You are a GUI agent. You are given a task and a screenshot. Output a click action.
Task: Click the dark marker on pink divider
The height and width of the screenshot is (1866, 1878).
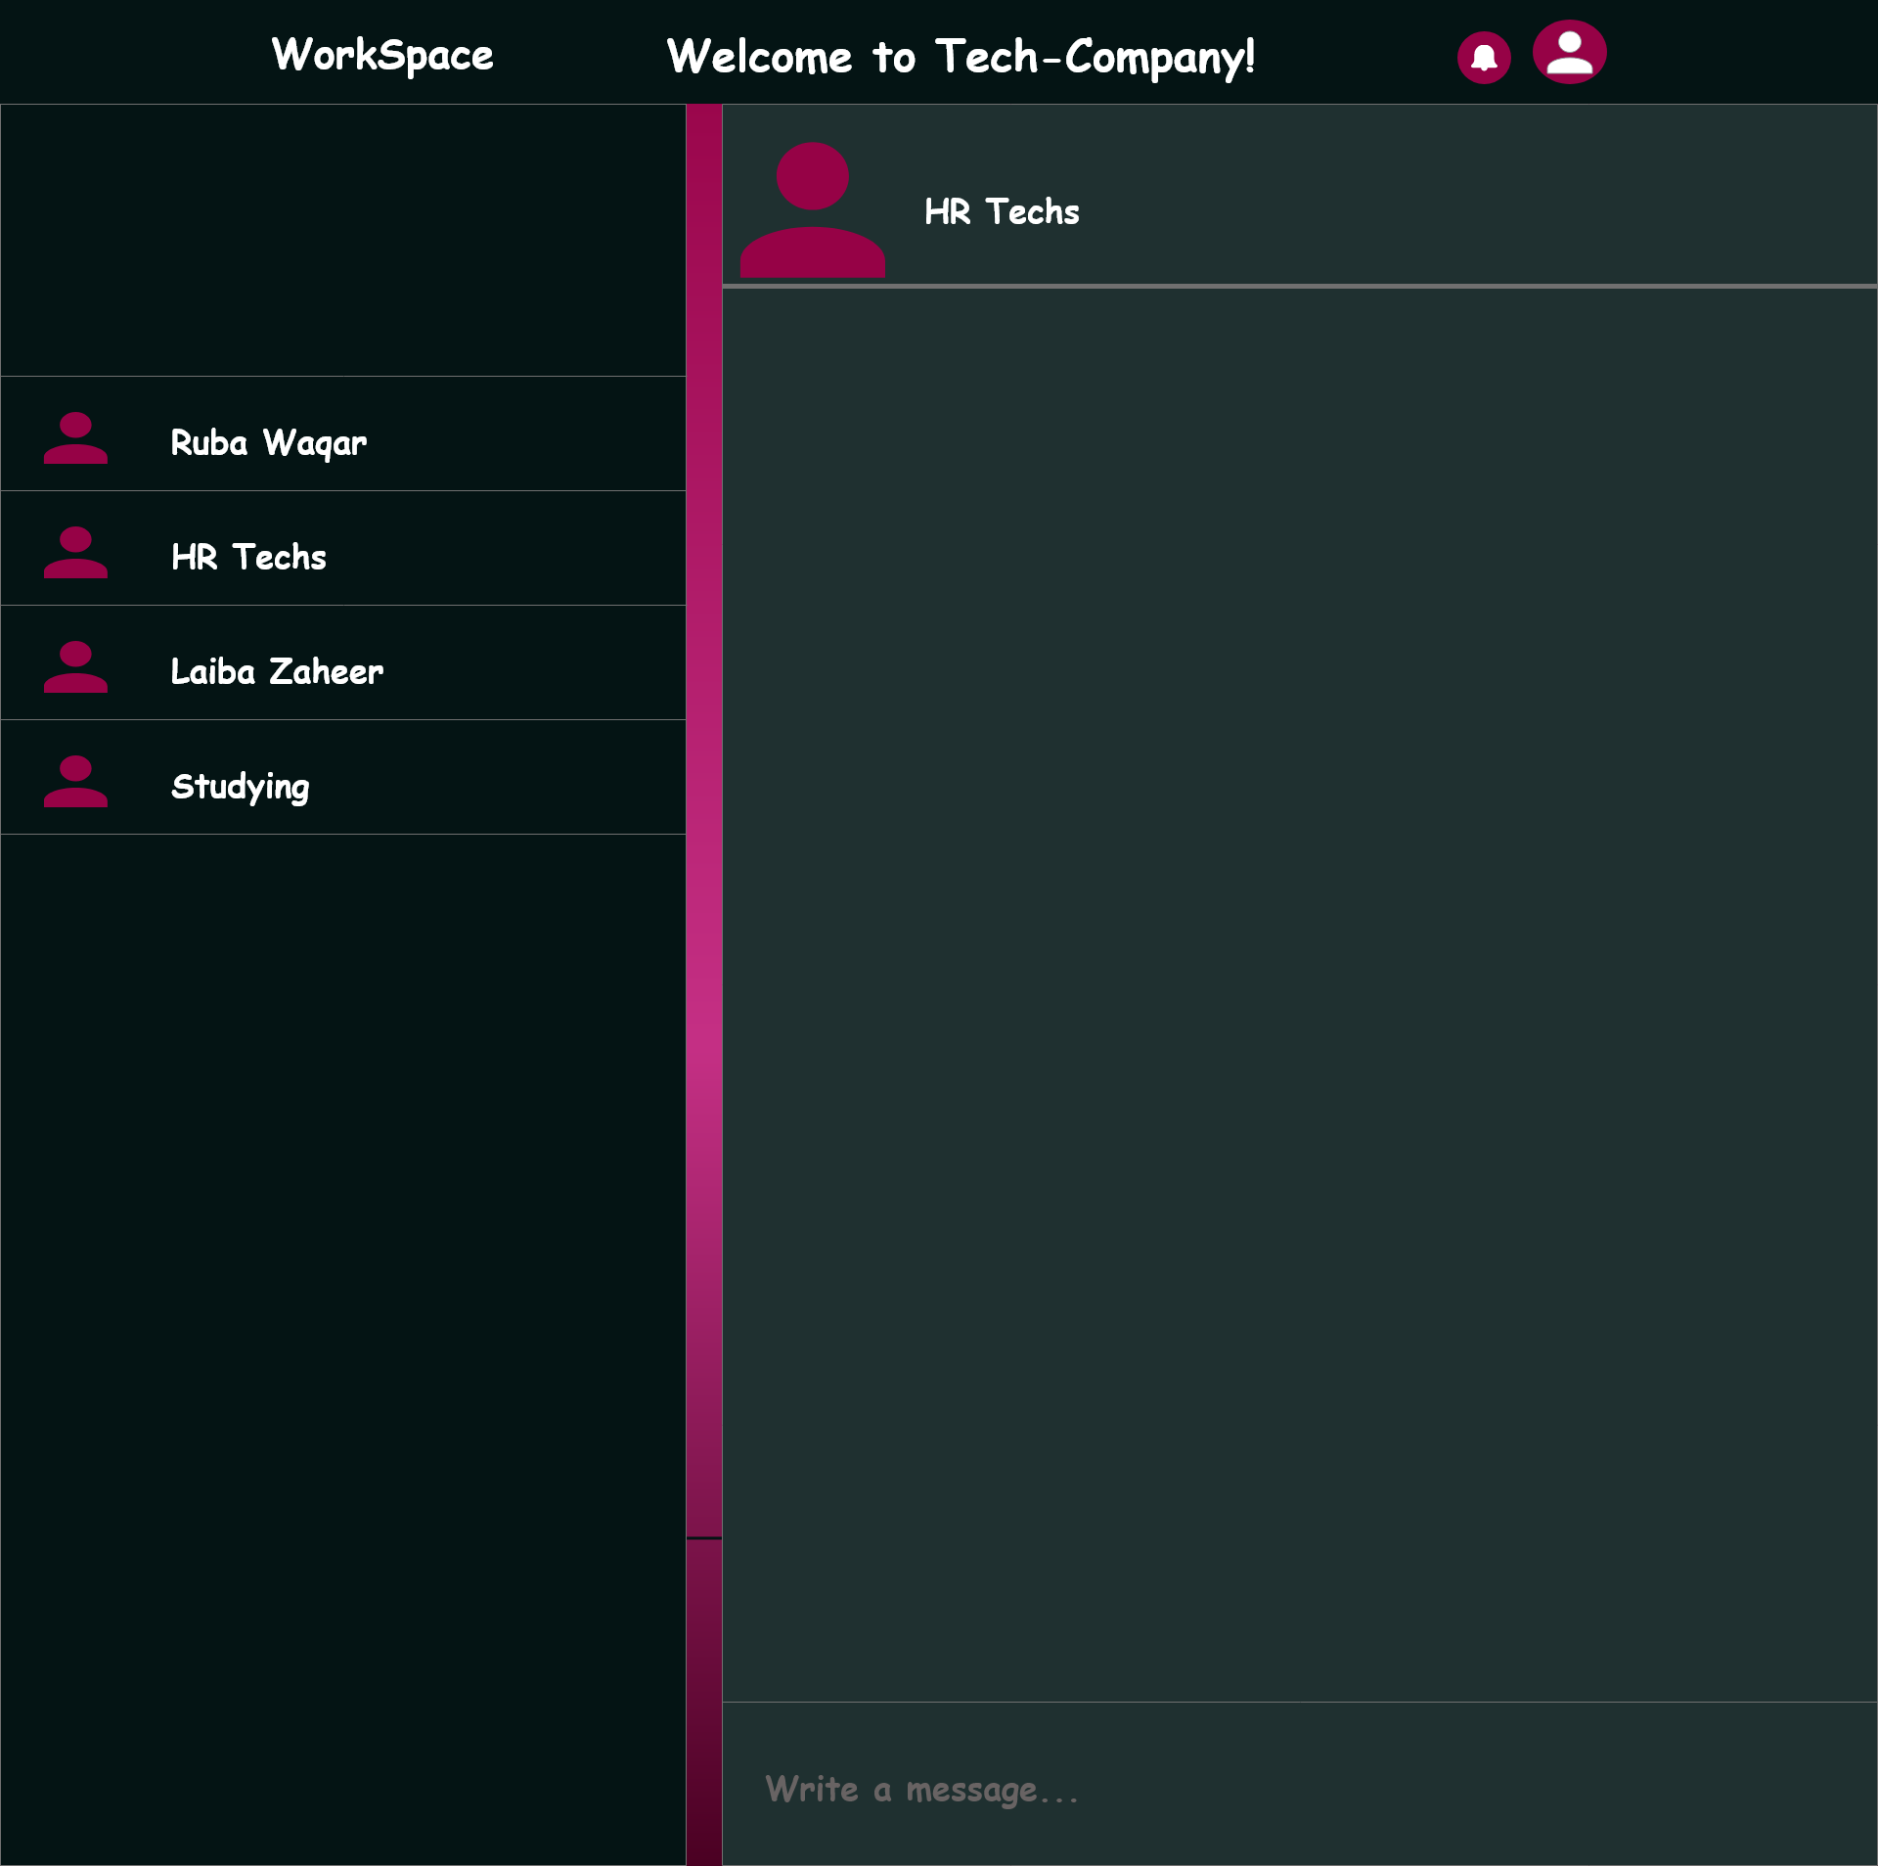point(703,1537)
